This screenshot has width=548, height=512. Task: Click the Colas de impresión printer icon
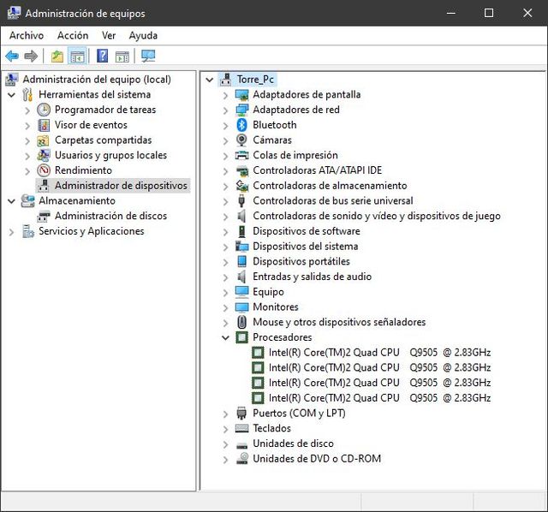point(241,155)
